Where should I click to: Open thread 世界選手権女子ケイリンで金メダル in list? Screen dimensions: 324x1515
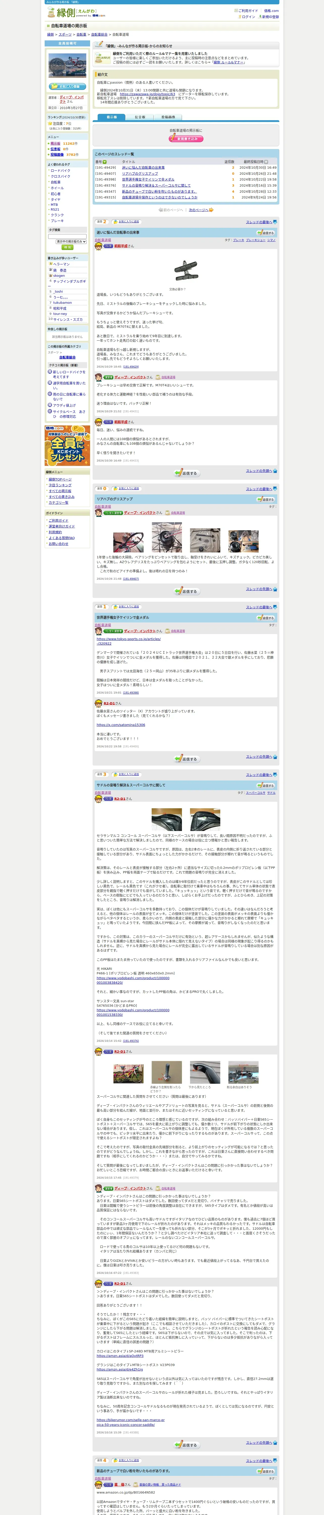(x=148, y=179)
